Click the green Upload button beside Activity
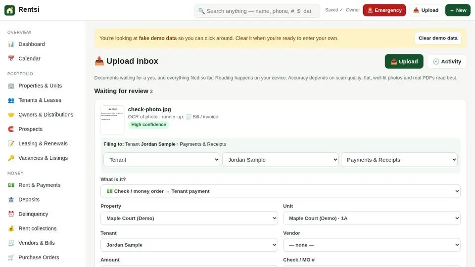 [404, 61]
